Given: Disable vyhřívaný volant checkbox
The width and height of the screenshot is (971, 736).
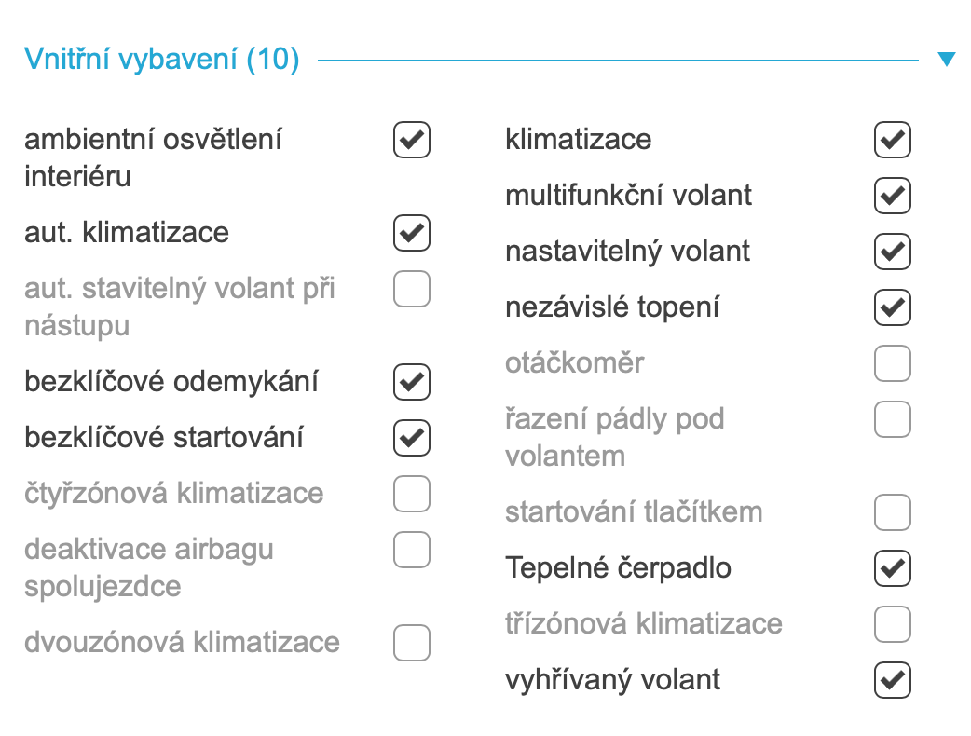Looking at the screenshot, I should tap(893, 680).
